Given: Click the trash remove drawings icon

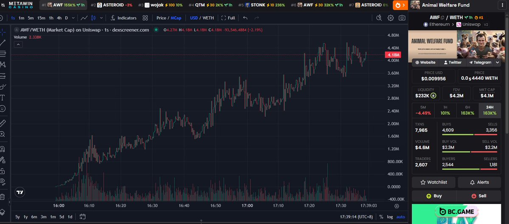Looking at the screenshot, I should 3,196.
